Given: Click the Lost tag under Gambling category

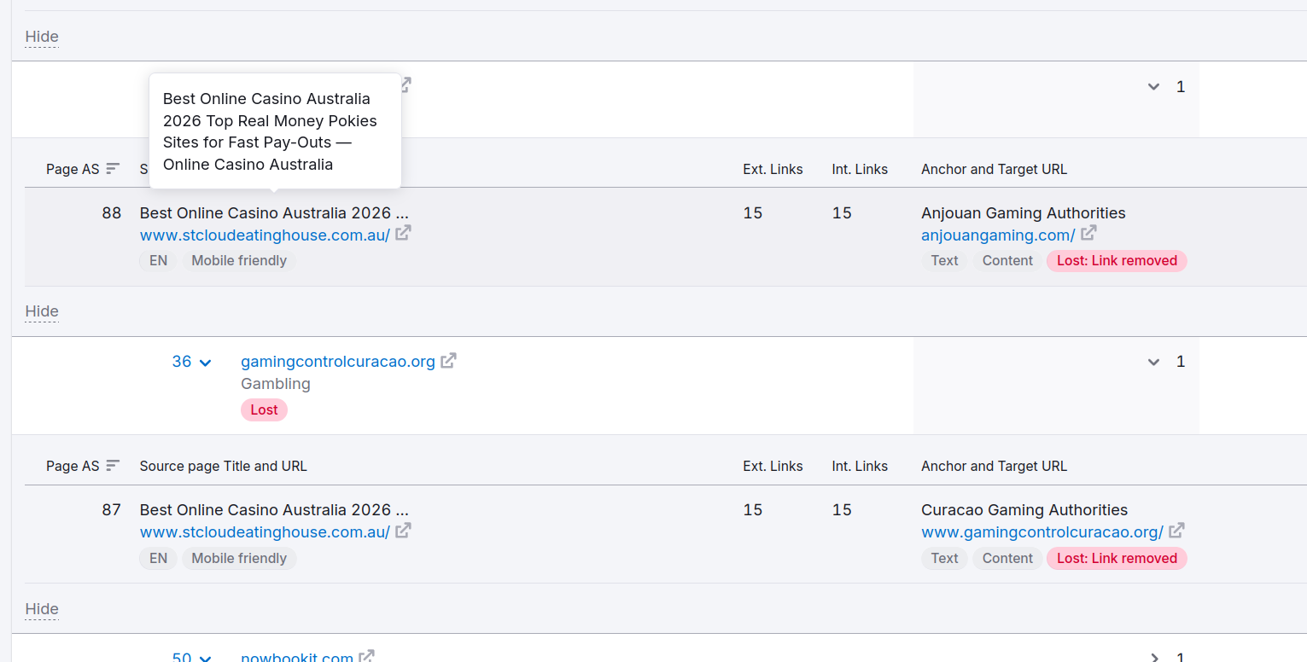Looking at the screenshot, I should [x=264, y=410].
